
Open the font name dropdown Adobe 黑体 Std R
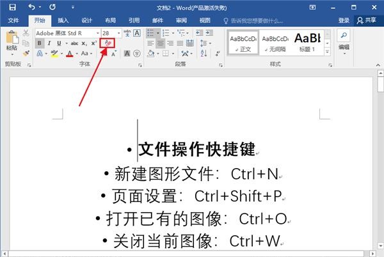[98, 33]
